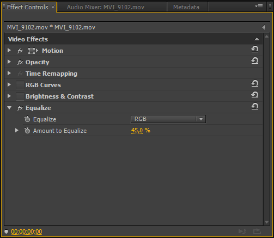This screenshot has width=274, height=238.
Task: Reset Brightness & Contrast effect
Action: pos(255,95)
